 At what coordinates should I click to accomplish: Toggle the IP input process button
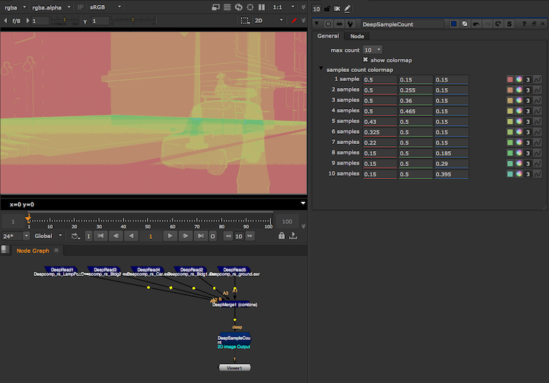click(x=80, y=7)
